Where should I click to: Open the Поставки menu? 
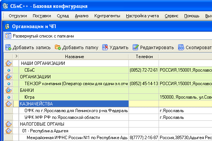tap(42, 16)
